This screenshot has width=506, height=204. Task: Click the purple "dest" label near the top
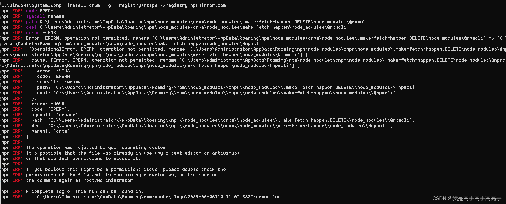pos(31,27)
